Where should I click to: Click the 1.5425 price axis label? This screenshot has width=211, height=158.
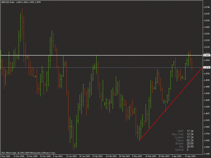pyautogui.click(x=207, y=27)
